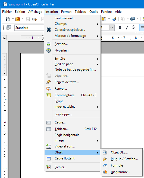Open the Open-file dropdown arrow
The width and height of the screenshot is (144, 178).
coord(23,19)
